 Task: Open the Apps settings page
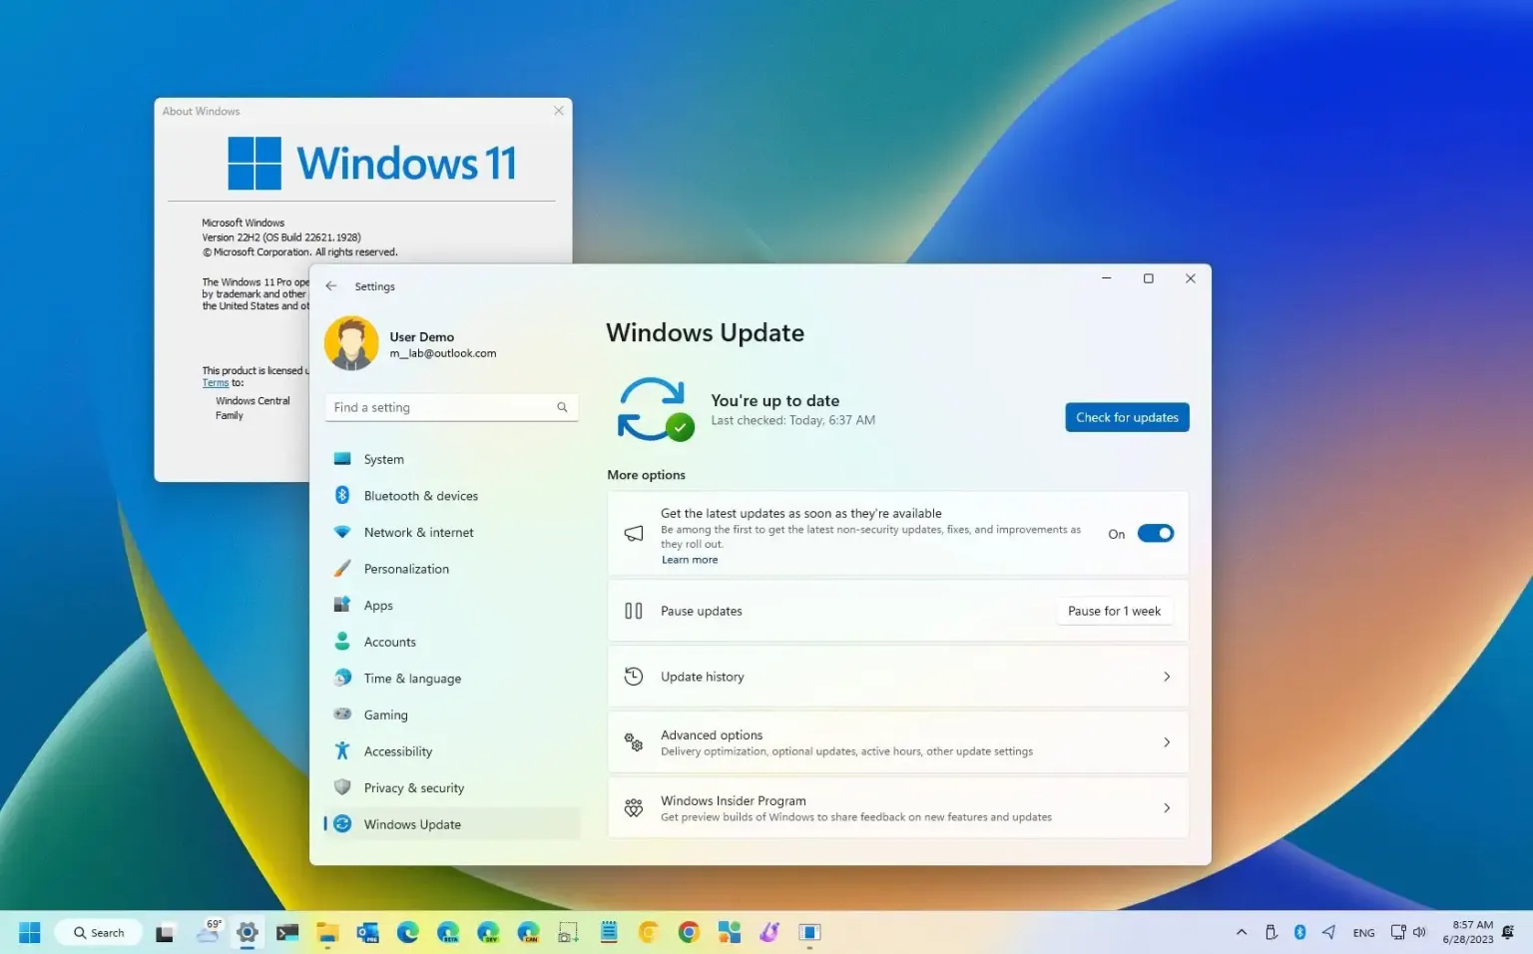[x=451, y=606]
